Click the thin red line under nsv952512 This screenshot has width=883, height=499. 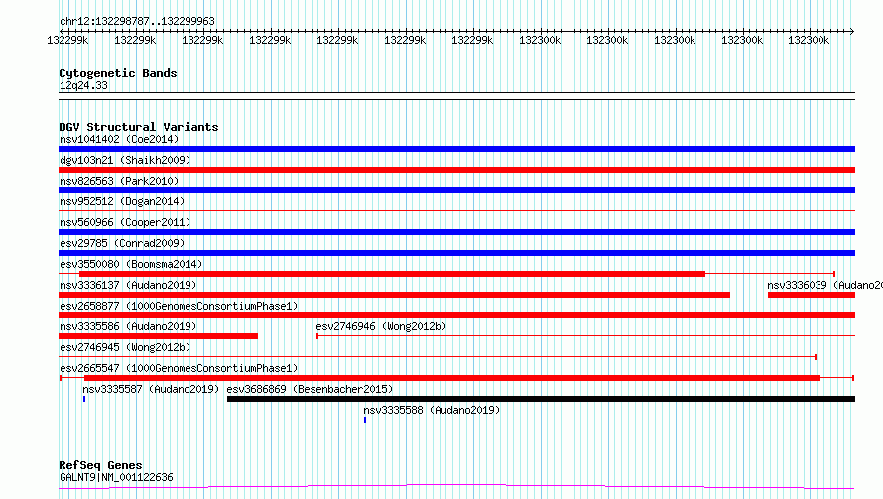pos(456,211)
